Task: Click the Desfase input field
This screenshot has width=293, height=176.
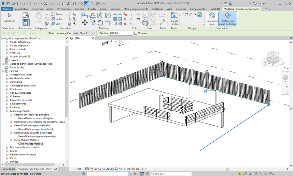Action: [x=121, y=33]
